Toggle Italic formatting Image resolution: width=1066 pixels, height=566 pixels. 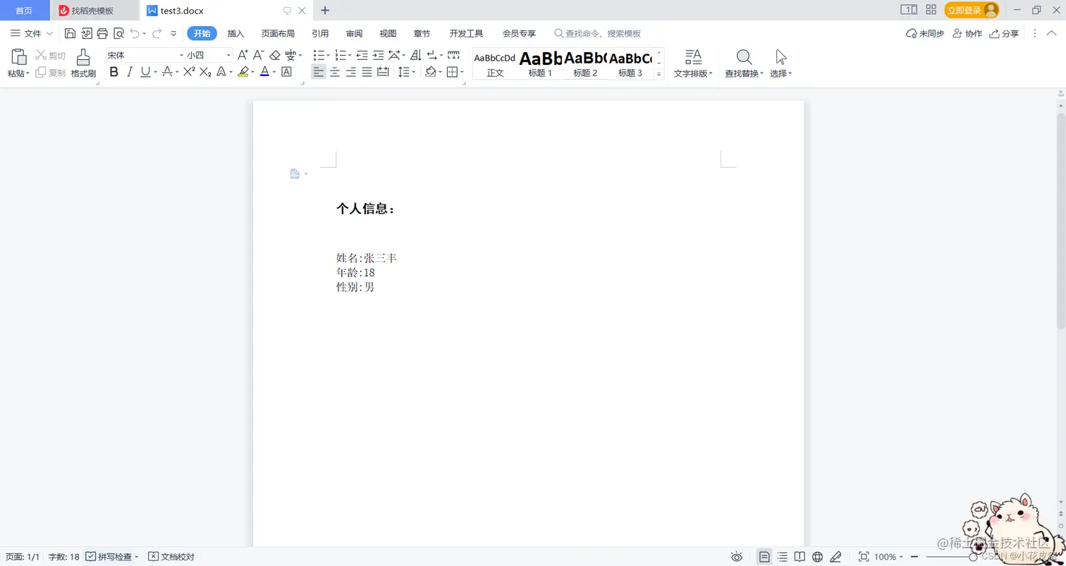click(130, 72)
